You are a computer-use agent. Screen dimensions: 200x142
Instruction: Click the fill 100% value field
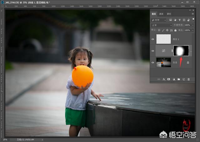point(187,30)
